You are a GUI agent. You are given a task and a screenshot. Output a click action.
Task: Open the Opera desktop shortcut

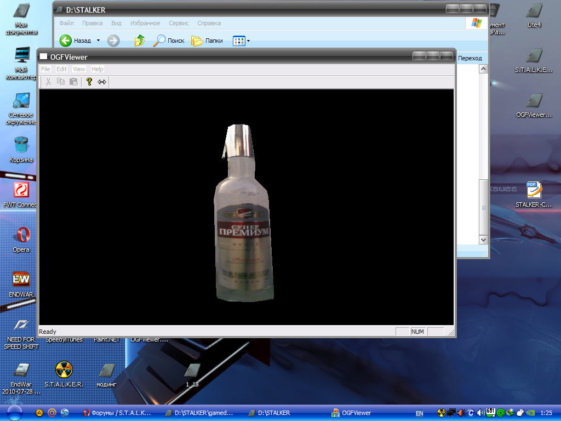(x=21, y=236)
